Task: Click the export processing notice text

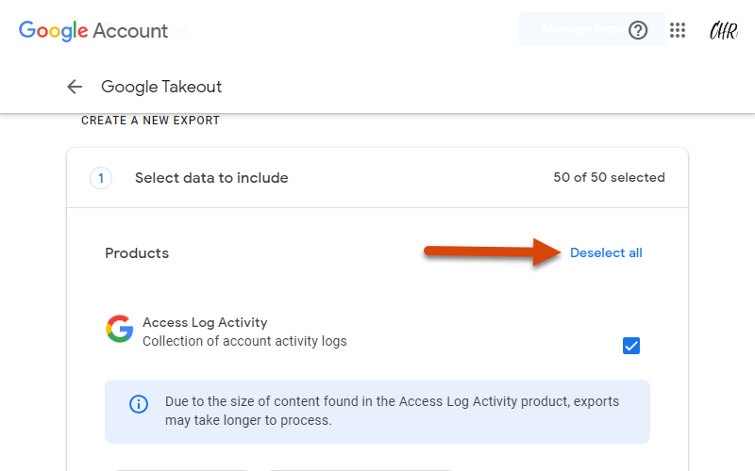Action: pos(392,411)
